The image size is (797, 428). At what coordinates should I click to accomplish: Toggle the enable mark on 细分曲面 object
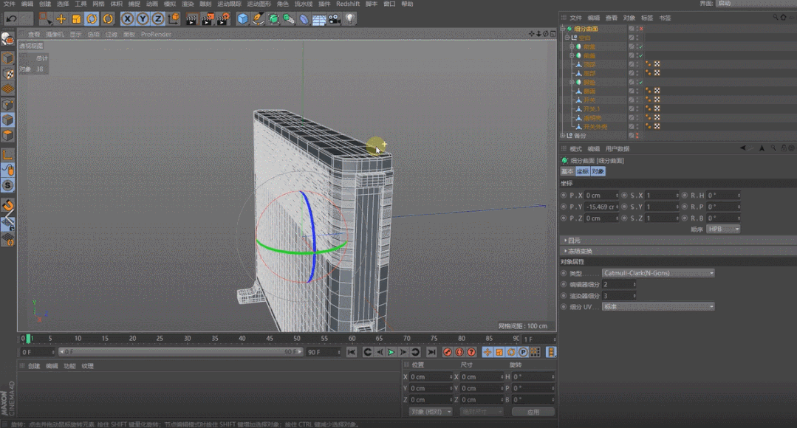point(640,29)
